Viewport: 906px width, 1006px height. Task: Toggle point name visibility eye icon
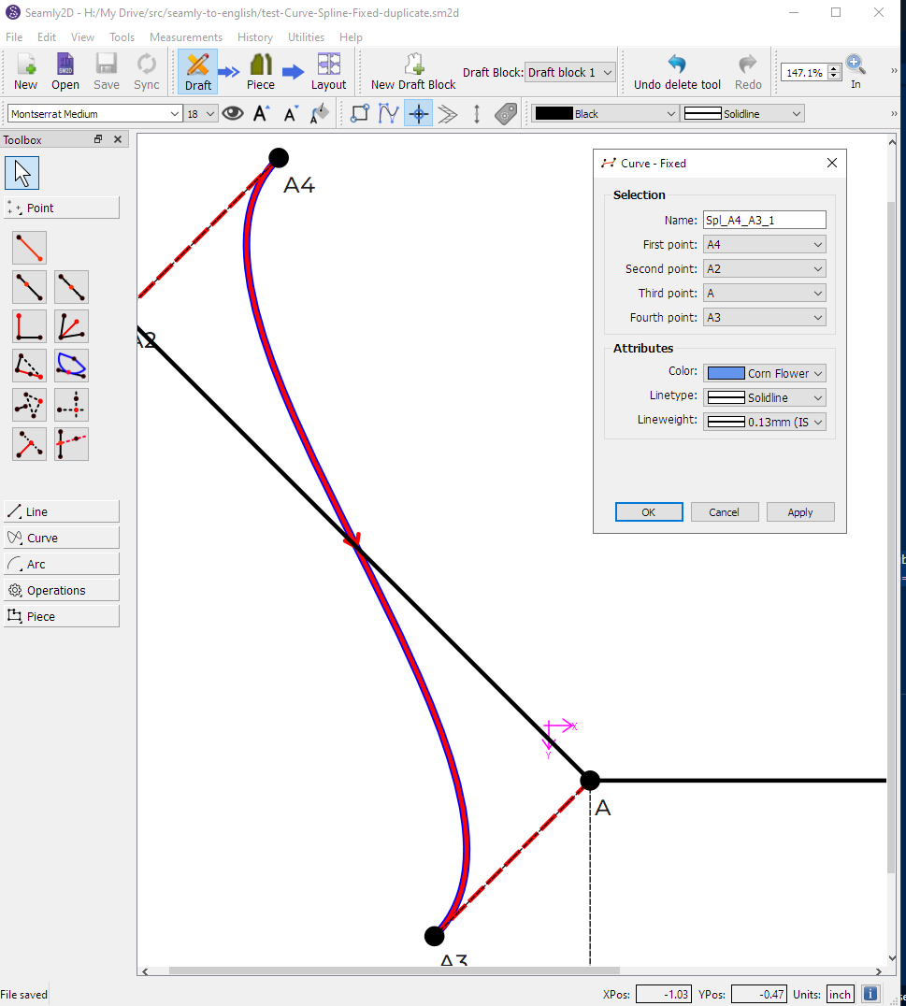pos(233,113)
